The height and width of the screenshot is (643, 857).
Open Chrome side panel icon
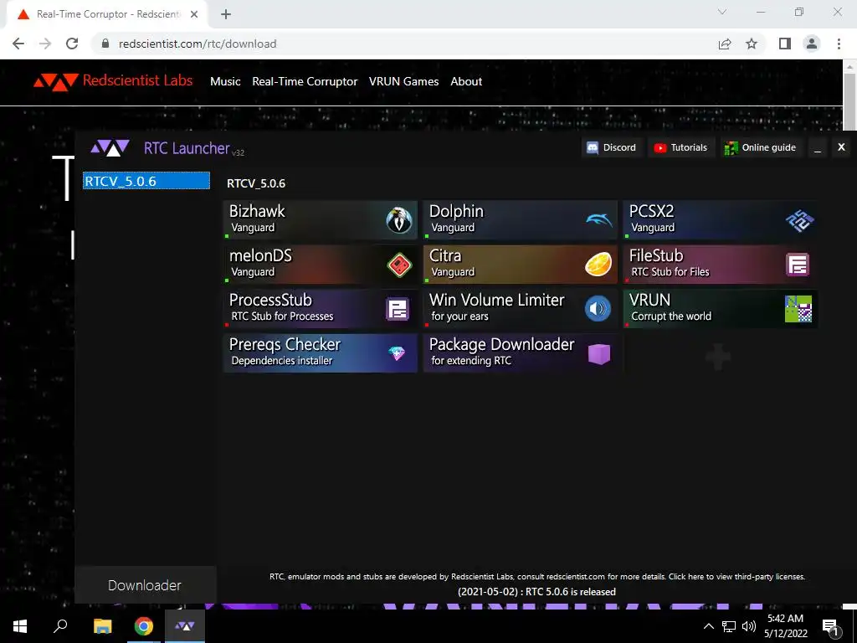coord(785,44)
